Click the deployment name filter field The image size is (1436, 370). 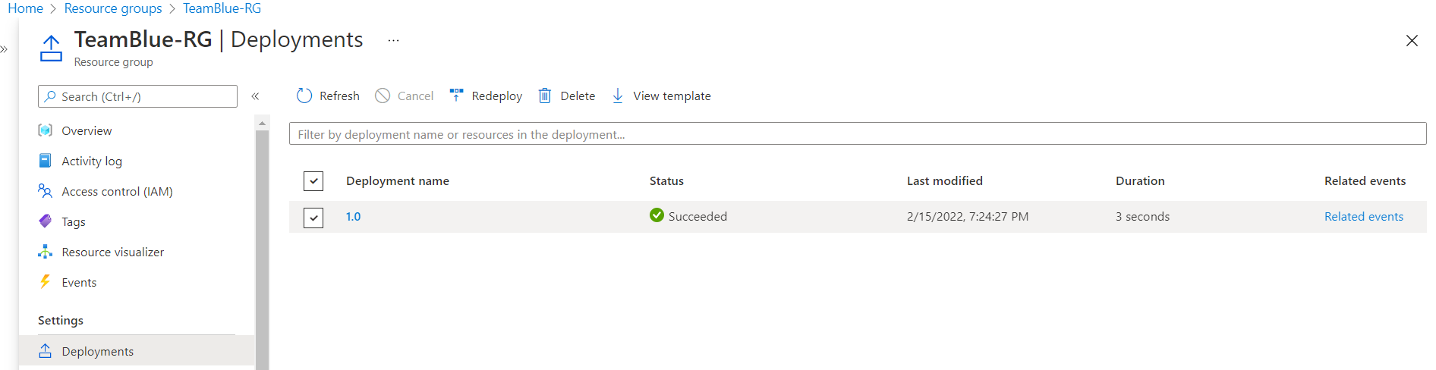click(857, 134)
